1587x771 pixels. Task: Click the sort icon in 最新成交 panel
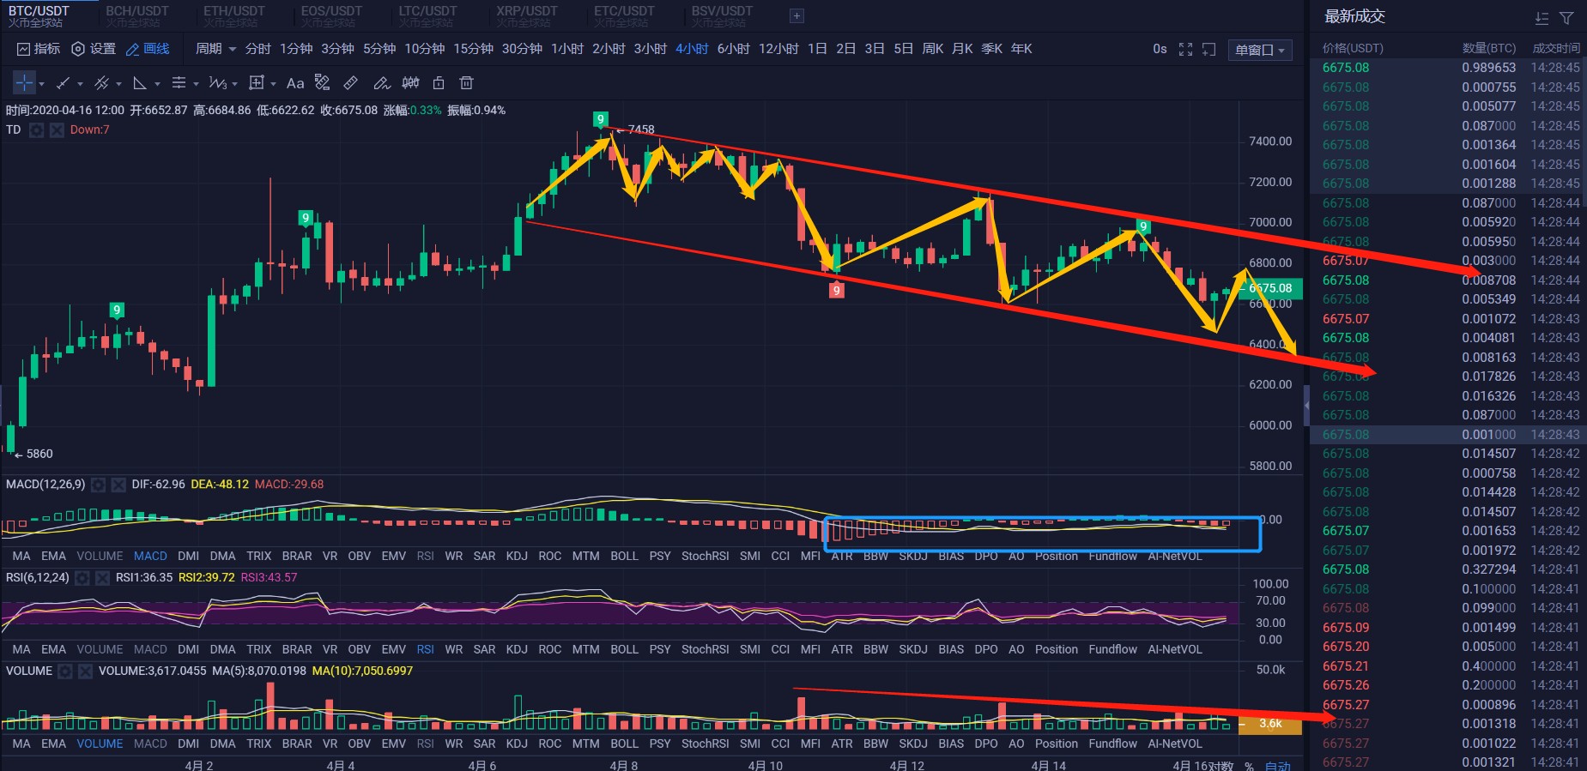pos(1542,18)
